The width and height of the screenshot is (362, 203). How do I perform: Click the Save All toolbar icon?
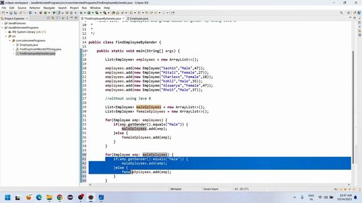[x=15, y=13]
